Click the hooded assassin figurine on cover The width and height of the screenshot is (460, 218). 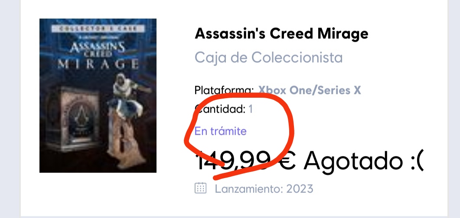coord(127,118)
